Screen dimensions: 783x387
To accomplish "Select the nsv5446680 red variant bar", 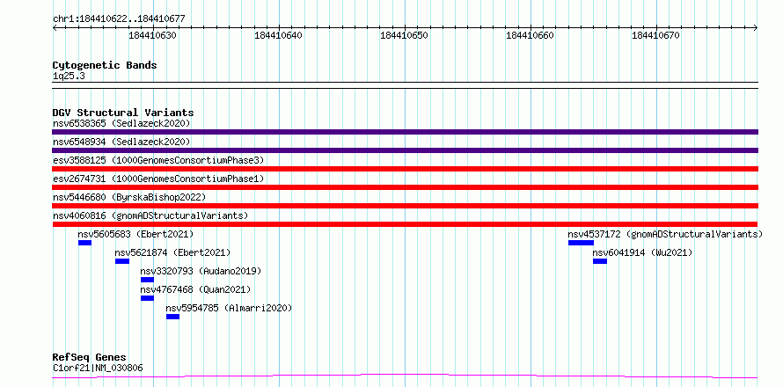I will [405, 206].
